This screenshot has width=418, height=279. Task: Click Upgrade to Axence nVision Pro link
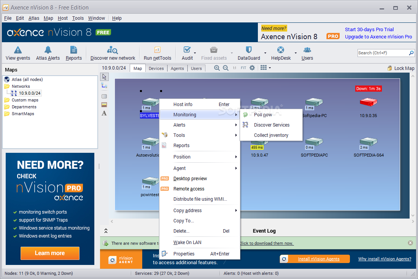click(378, 37)
